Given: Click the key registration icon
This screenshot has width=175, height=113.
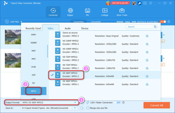Looking at the screenshot, I should click(139, 3).
